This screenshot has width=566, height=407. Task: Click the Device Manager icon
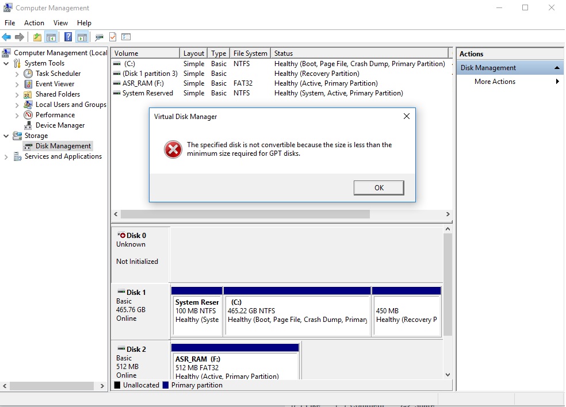pos(28,125)
